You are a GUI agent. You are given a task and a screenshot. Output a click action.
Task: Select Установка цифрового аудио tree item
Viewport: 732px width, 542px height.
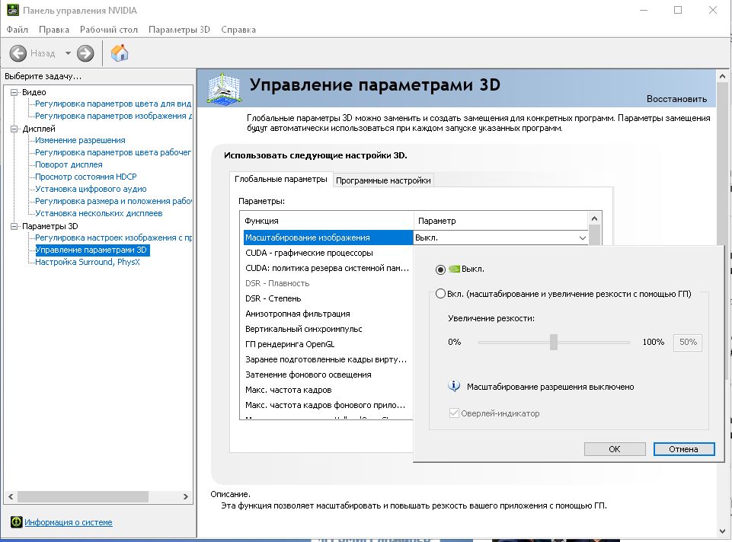(91, 189)
